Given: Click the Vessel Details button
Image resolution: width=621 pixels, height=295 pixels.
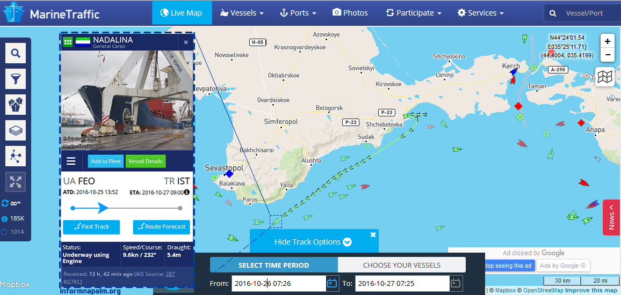Looking at the screenshot, I should pos(146,161).
